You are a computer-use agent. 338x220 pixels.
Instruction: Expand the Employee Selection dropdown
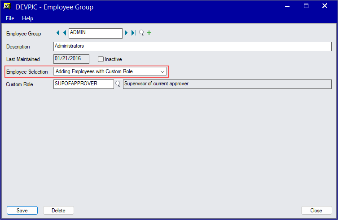(x=162, y=71)
